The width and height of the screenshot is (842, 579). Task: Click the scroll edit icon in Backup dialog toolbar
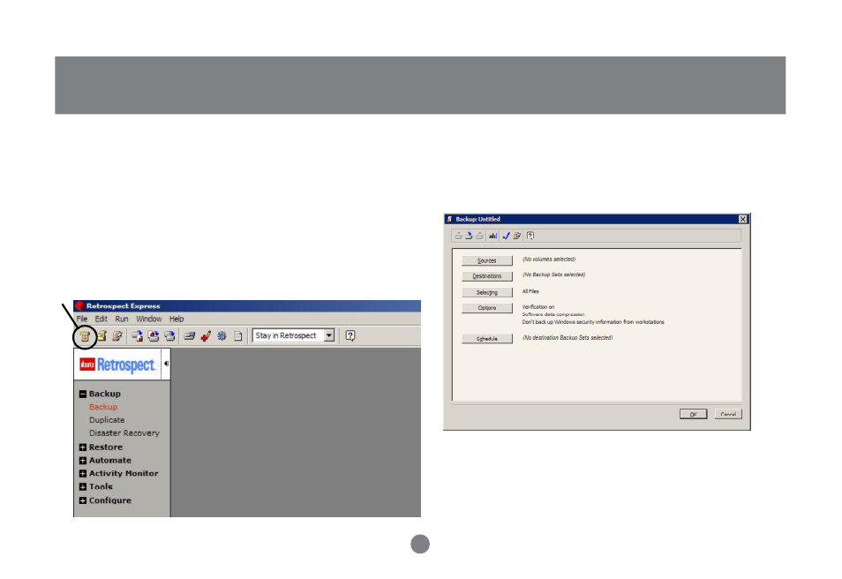(x=517, y=236)
